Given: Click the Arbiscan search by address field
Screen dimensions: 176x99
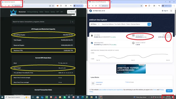Looking at the screenshot, I should point(124,24).
